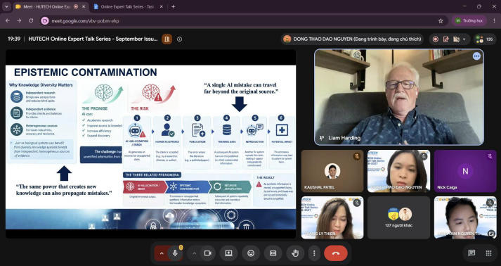Screen dimensions: 501x266
Task: Open the Trường học profile chip
Action: [x=469, y=21]
